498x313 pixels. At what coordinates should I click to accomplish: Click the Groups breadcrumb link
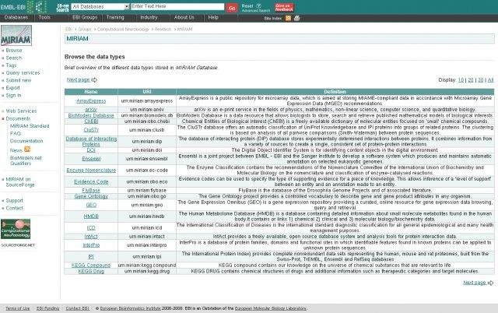[85, 30]
